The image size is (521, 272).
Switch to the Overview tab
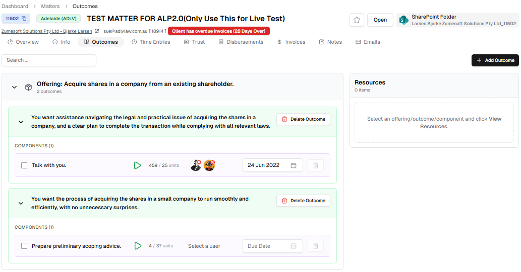(23, 42)
